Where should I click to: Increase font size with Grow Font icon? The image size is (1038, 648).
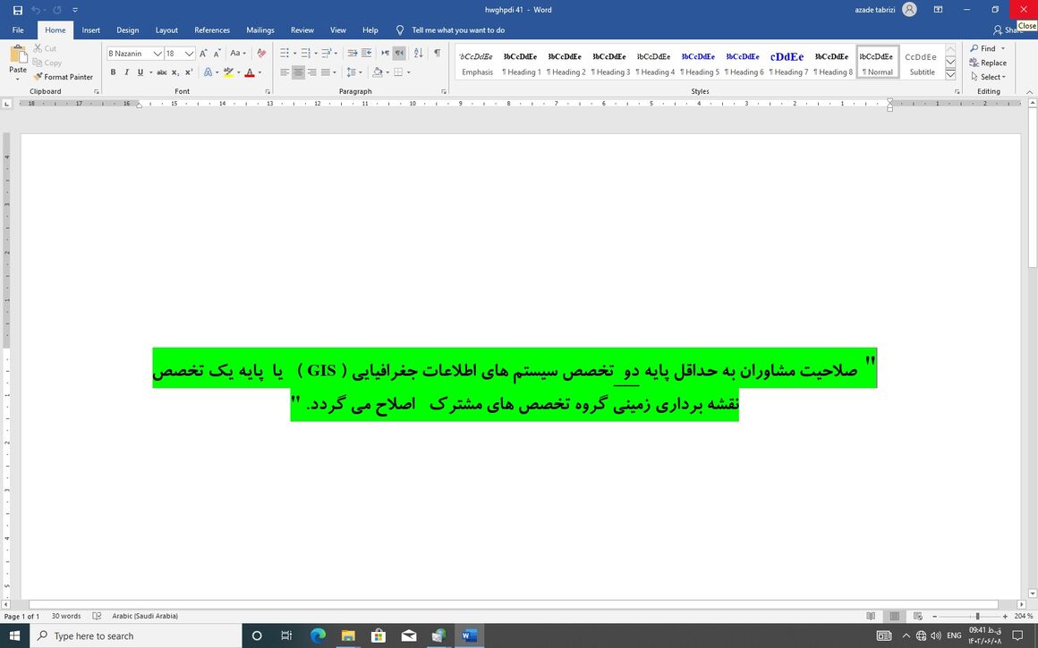203,54
